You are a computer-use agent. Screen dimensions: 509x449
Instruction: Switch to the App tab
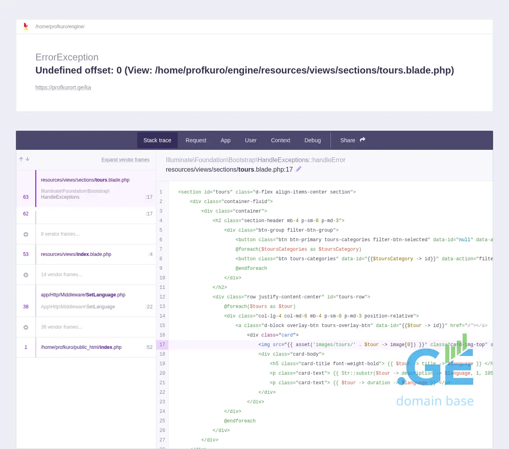[225, 140]
